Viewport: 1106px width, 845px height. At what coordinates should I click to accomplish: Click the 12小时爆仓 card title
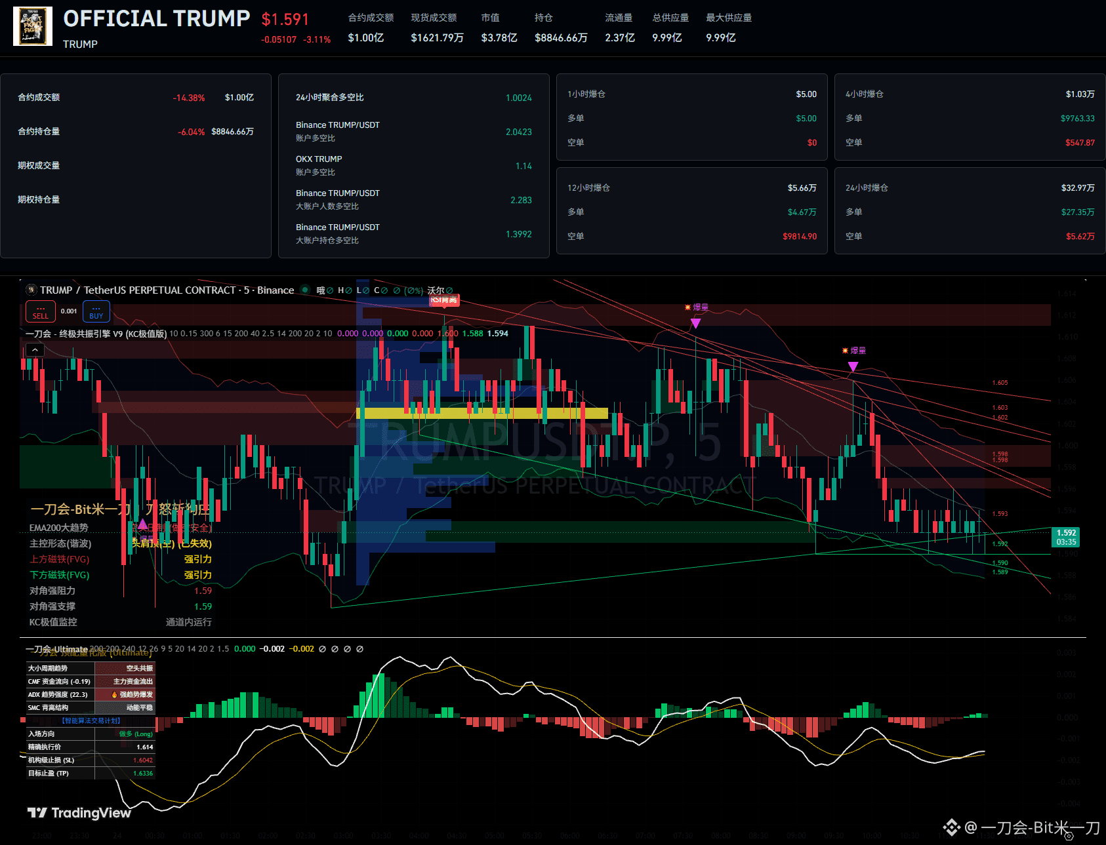tap(588, 187)
